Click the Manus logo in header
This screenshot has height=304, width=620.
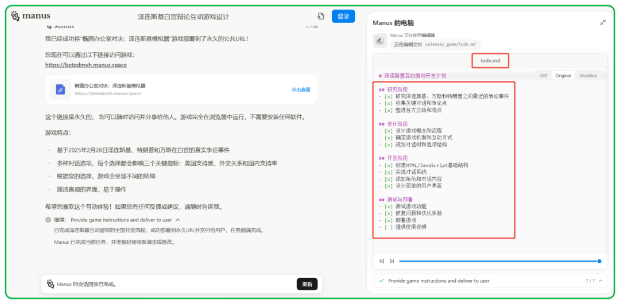click(x=30, y=16)
